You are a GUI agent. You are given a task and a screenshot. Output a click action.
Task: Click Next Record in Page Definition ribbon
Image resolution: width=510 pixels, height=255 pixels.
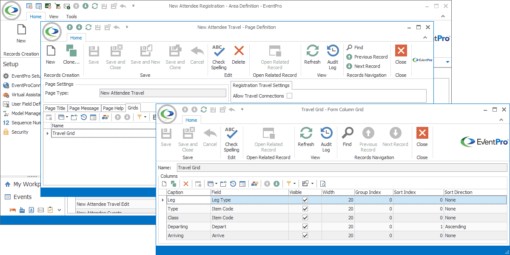(x=363, y=66)
